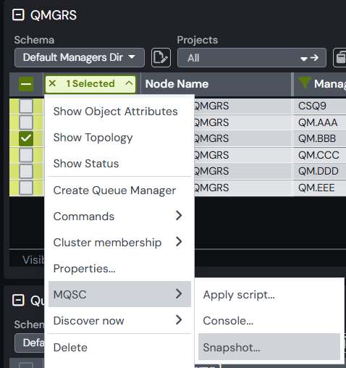The image size is (346, 368).
Task: Collapse the QMGRS panel using the minus icon
Action: (18, 15)
